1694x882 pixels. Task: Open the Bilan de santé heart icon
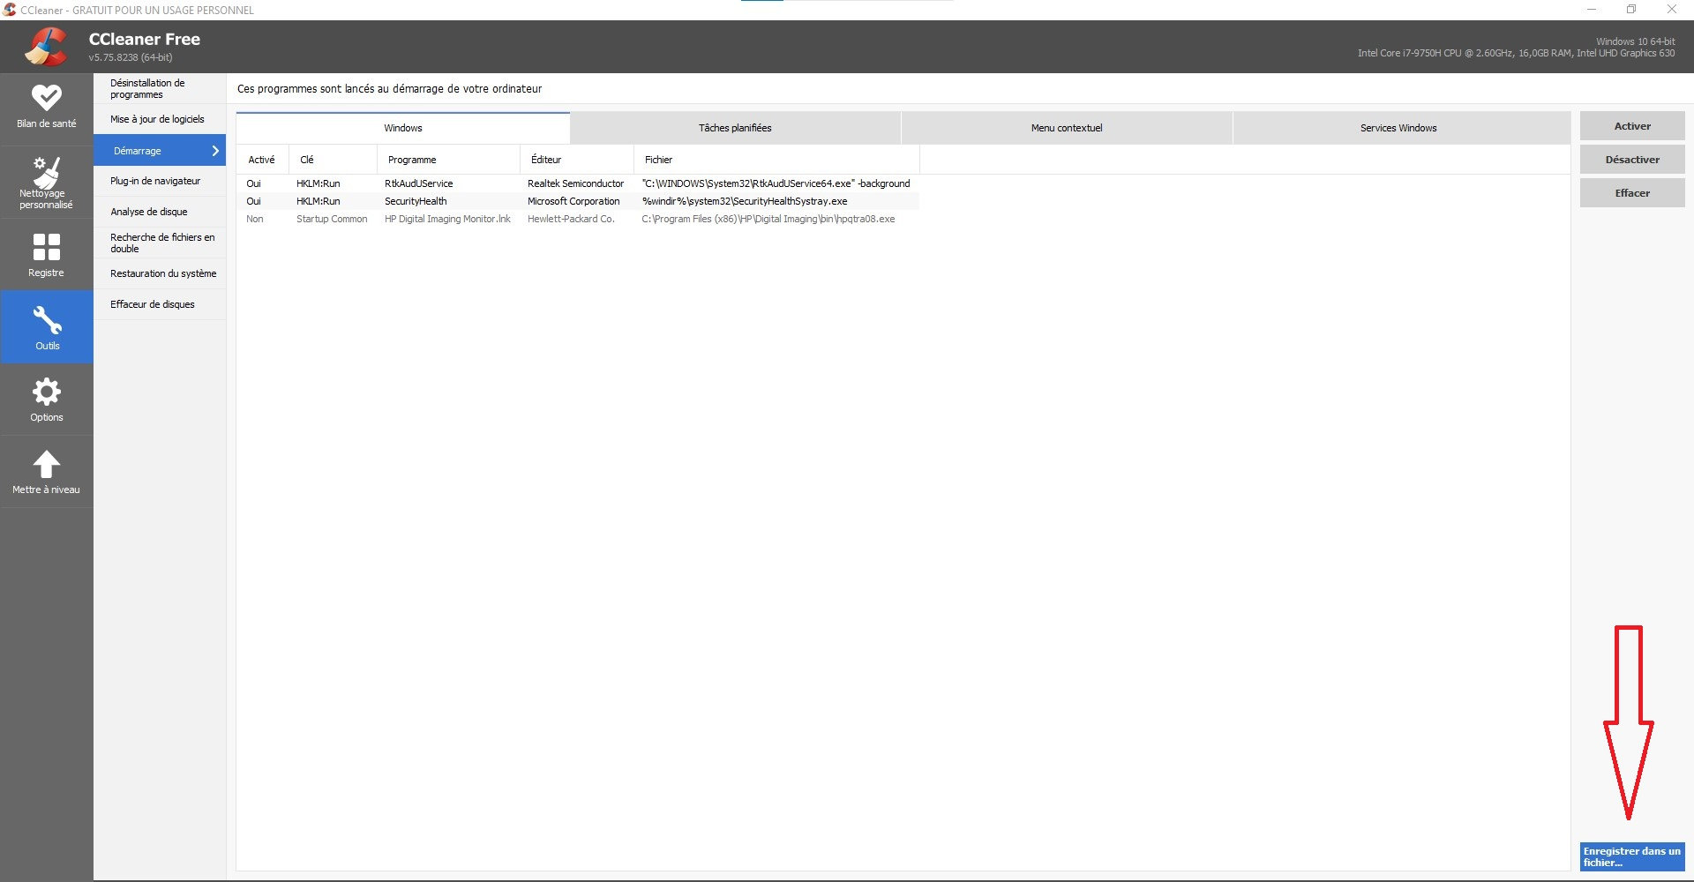47,97
